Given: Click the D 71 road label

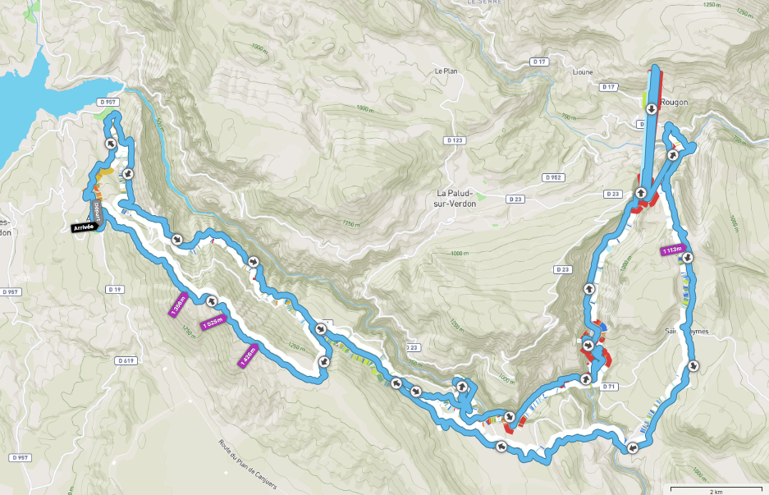Looking at the screenshot, I should point(609,387).
